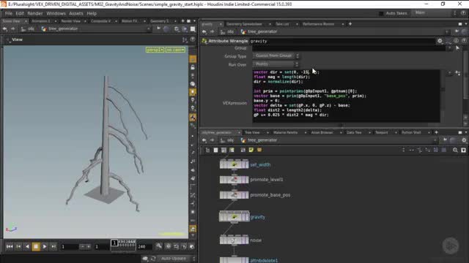469x263 pixels.
Task: Toggle display flag on the promote_base_pos node
Action: pyautogui.click(x=245, y=195)
